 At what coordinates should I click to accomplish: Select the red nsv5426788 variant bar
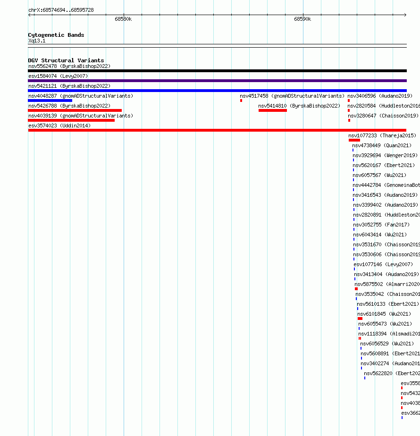click(x=75, y=110)
